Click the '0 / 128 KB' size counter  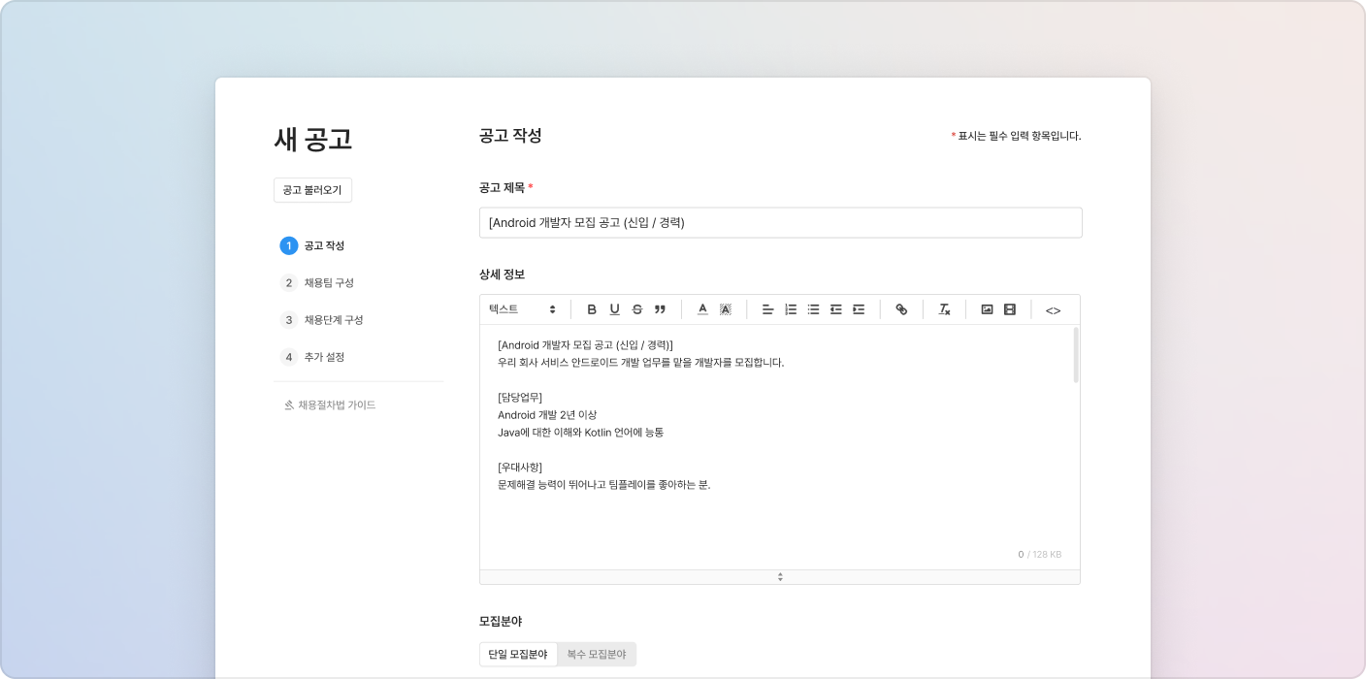click(1039, 554)
